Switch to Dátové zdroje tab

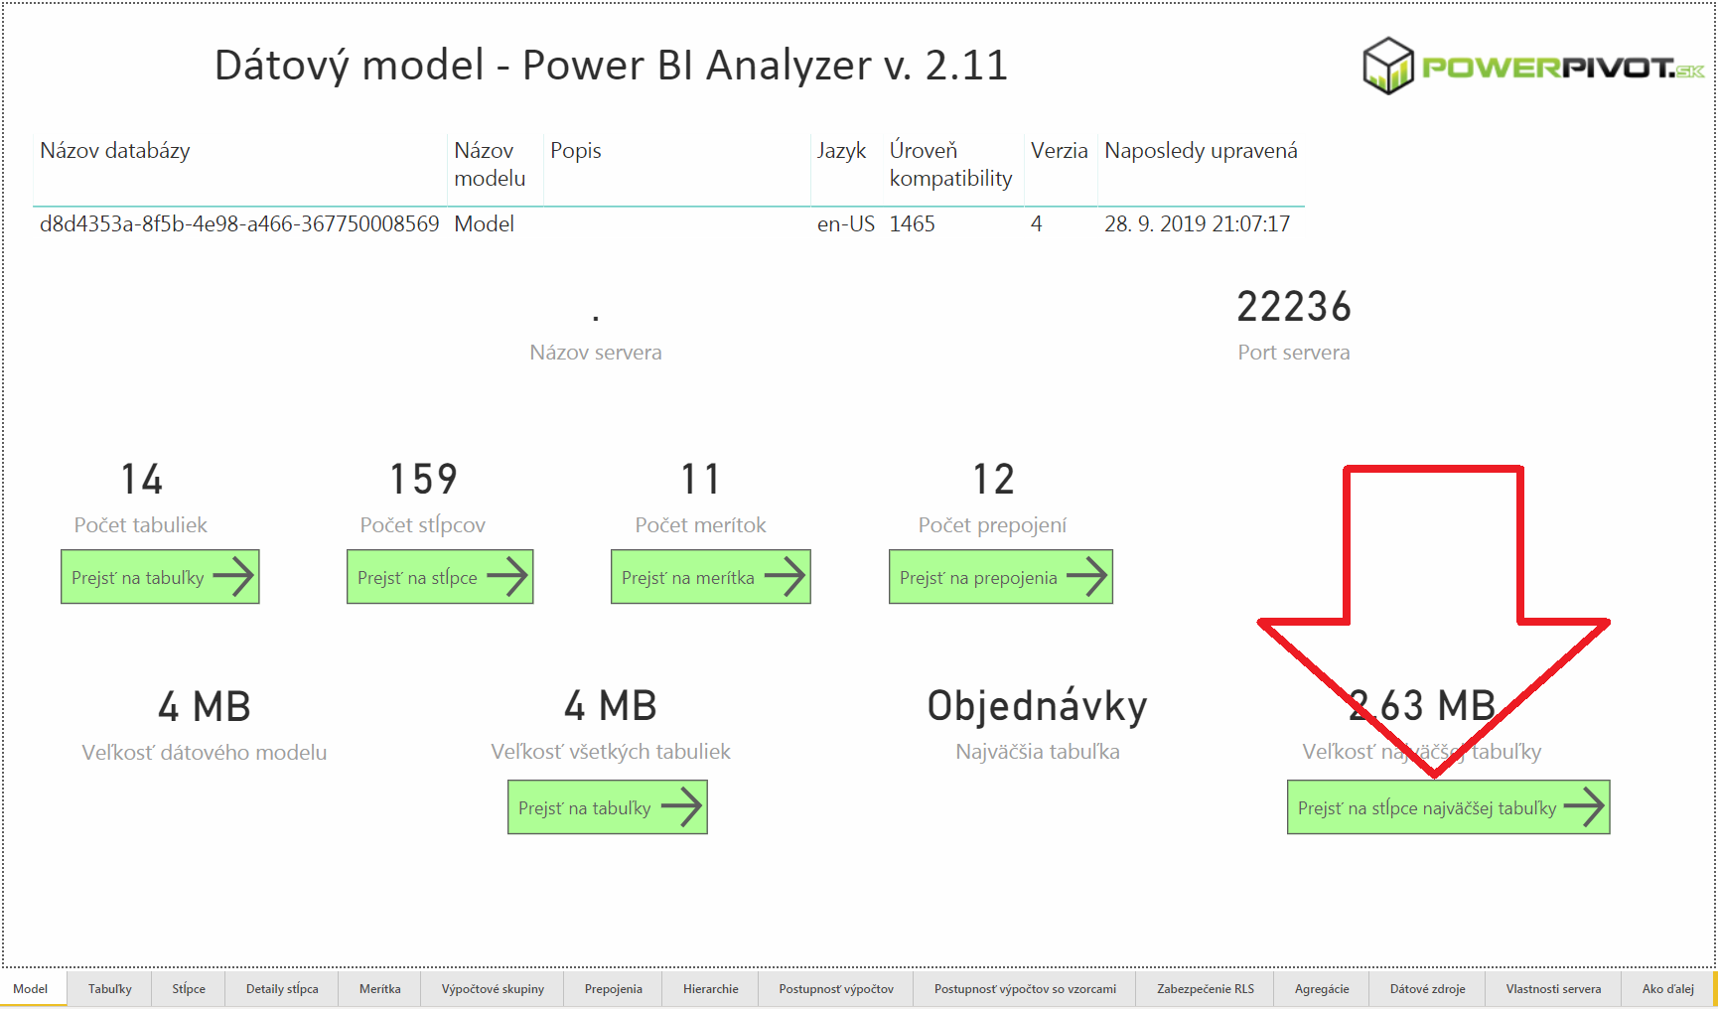[1428, 989]
